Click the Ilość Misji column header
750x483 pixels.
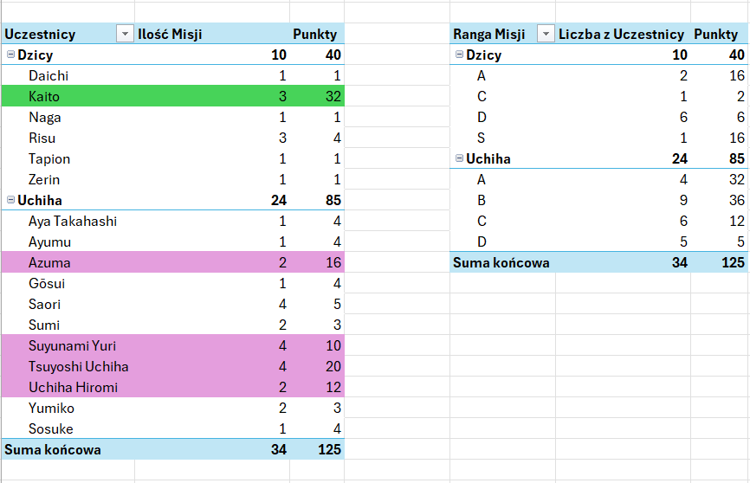pos(170,34)
